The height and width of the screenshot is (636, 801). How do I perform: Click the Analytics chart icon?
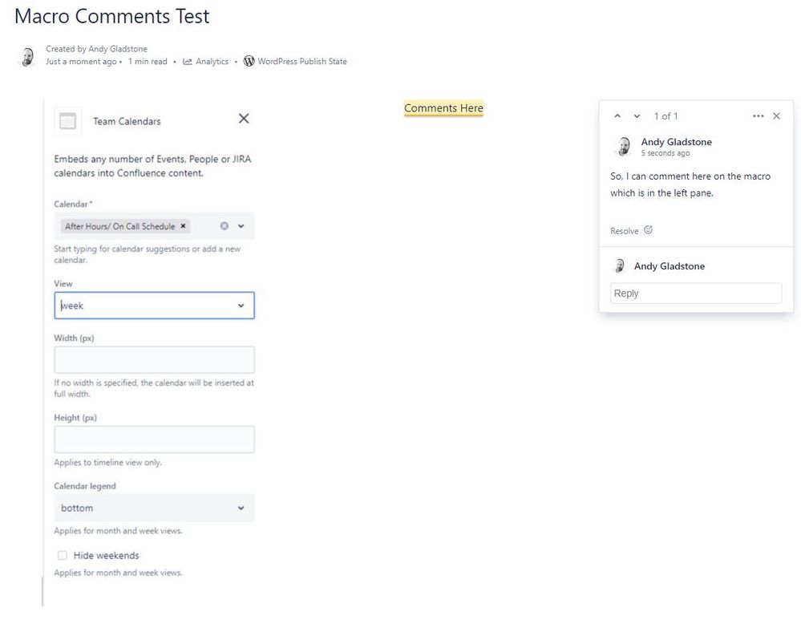[188, 61]
